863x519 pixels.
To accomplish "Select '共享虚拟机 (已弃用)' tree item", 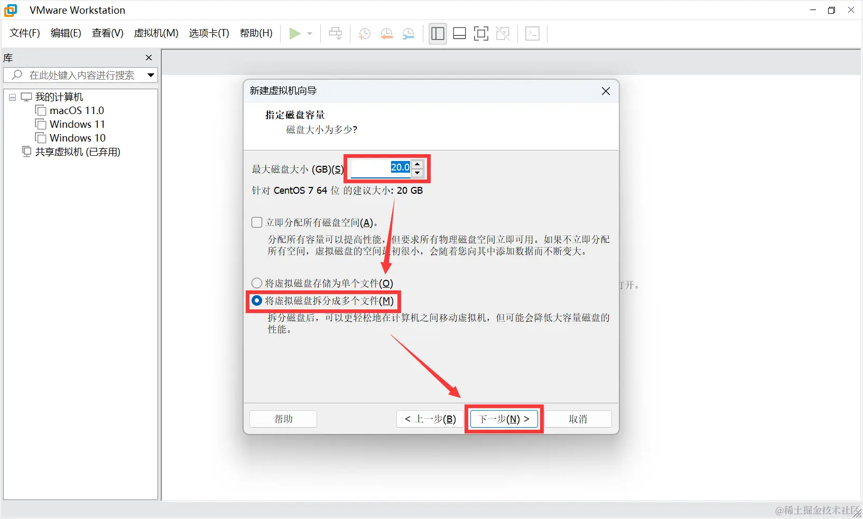I will [x=78, y=152].
